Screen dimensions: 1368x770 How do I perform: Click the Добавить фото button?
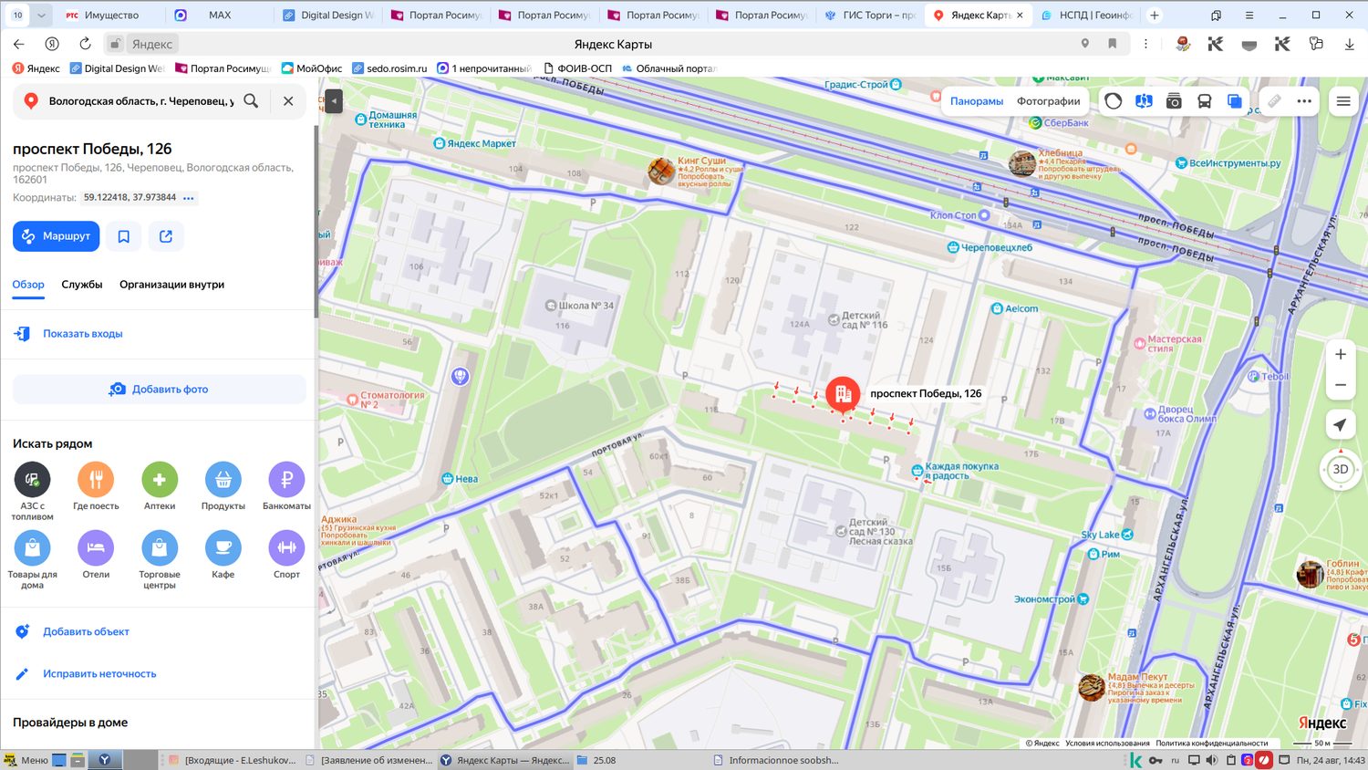click(160, 390)
